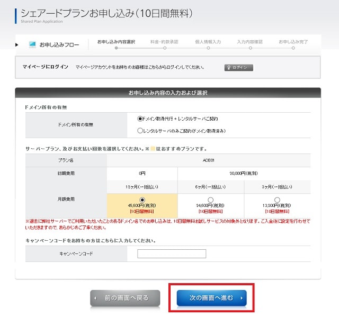
Task: Click the black triangle before the flow header
Action: (x=17, y=44)
